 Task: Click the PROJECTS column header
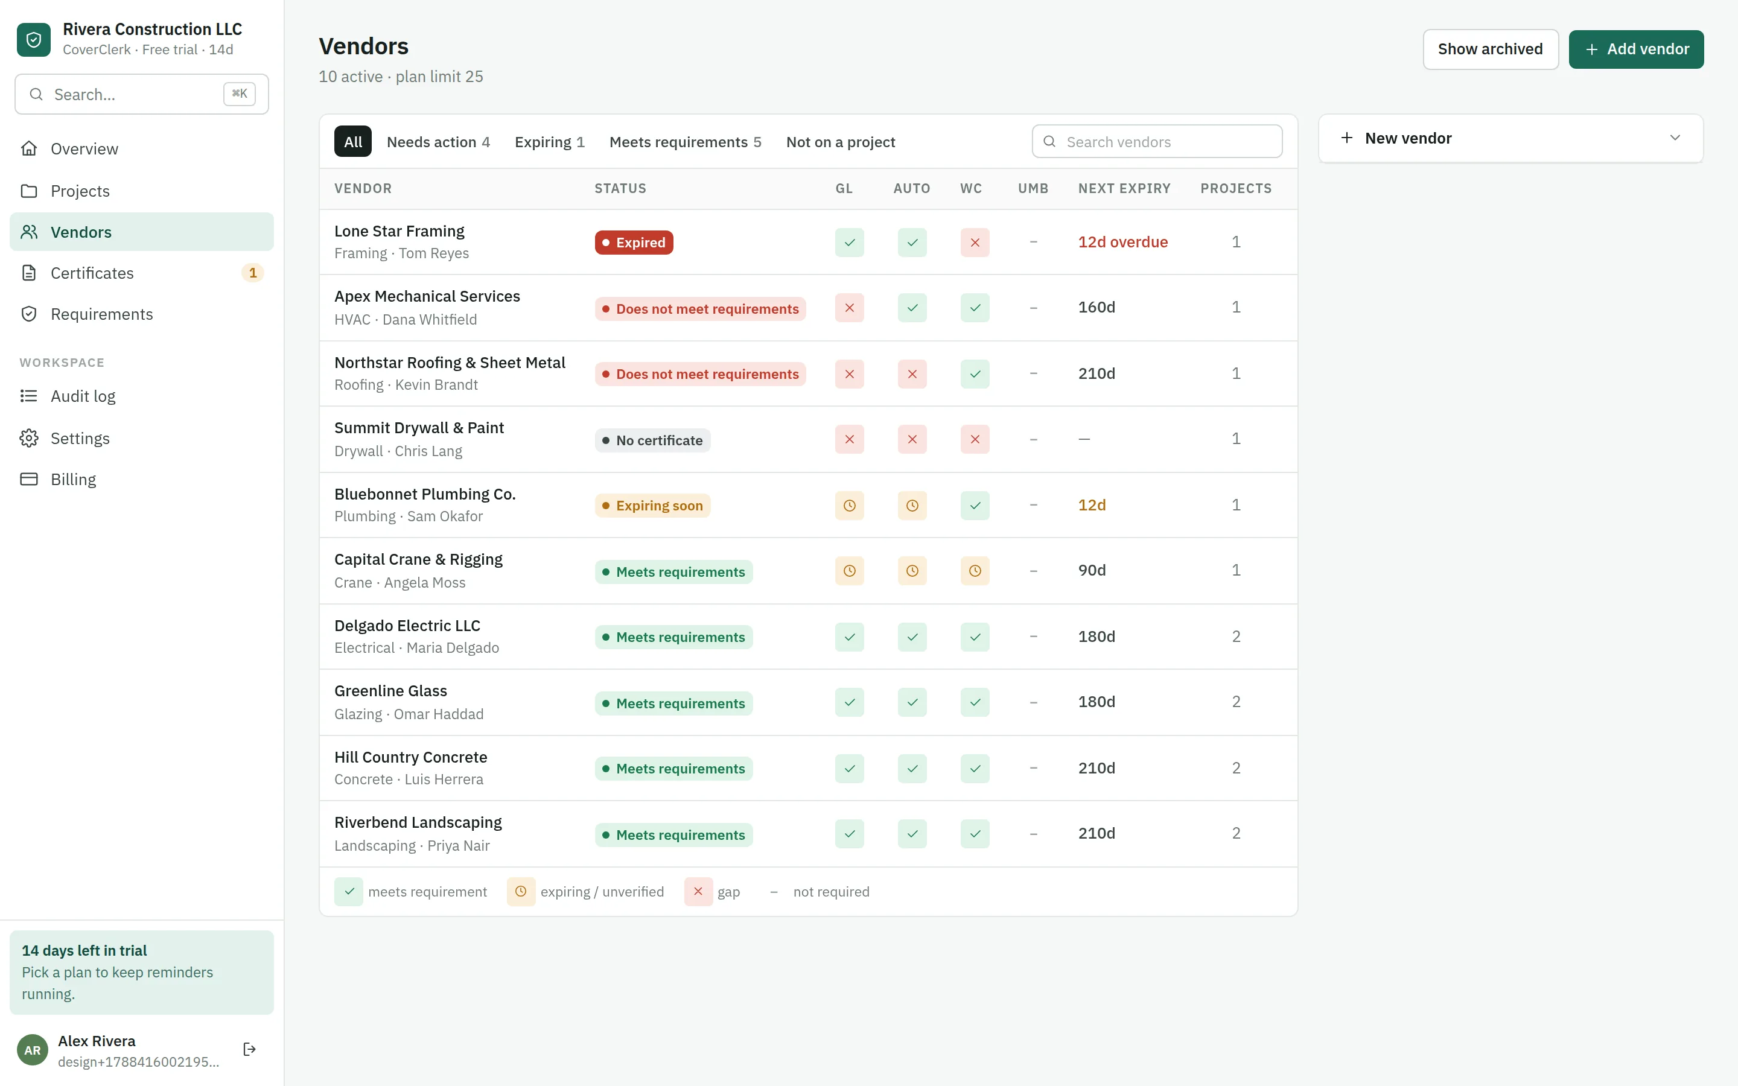click(x=1235, y=188)
